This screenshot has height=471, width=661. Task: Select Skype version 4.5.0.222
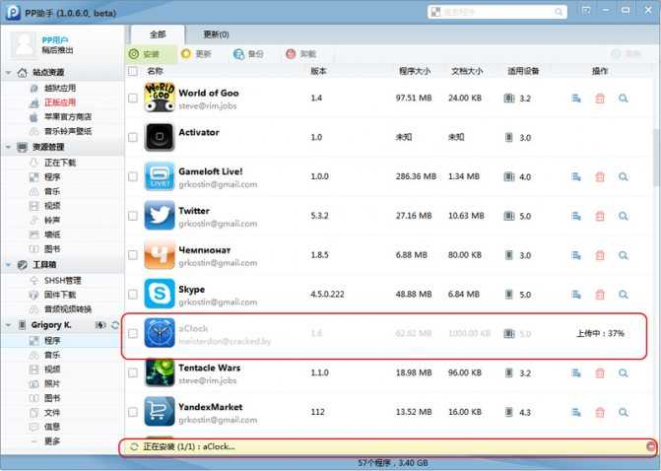point(327,295)
